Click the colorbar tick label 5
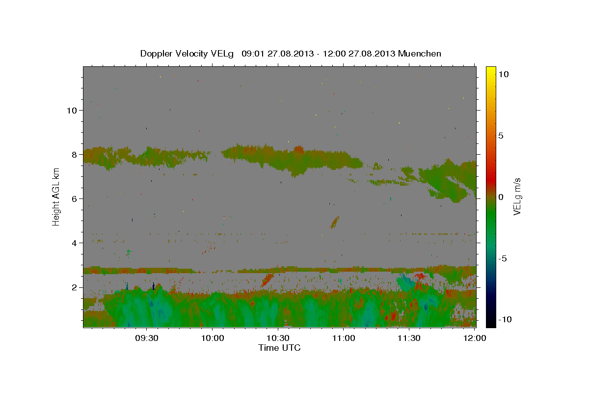Image resolution: width=589 pixels, height=393 pixels. tap(501, 136)
